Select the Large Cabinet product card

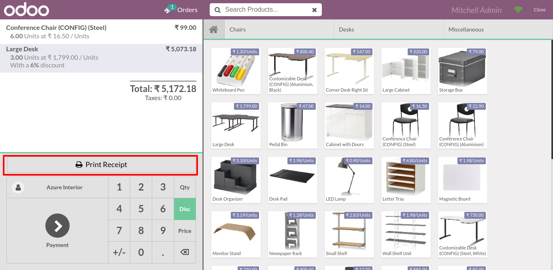pos(406,71)
